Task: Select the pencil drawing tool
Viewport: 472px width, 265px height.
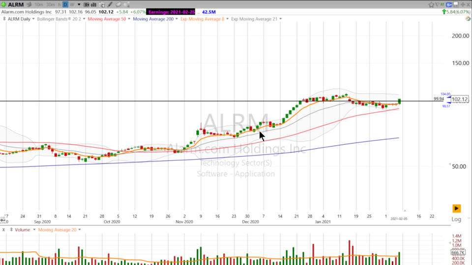Action: click(110, 4)
